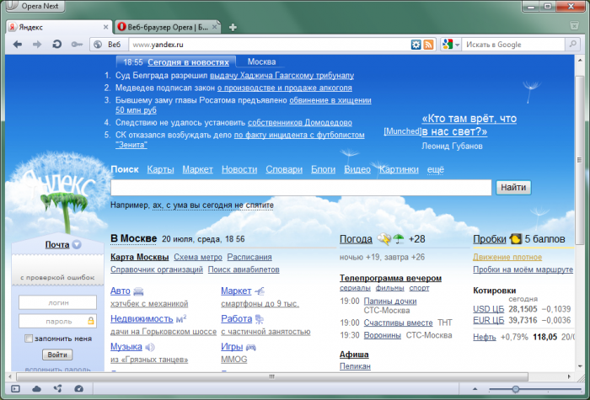Image resolution: width=590 pixels, height=400 pixels.
Task: Expand the ещё more services link
Action: 436,169
